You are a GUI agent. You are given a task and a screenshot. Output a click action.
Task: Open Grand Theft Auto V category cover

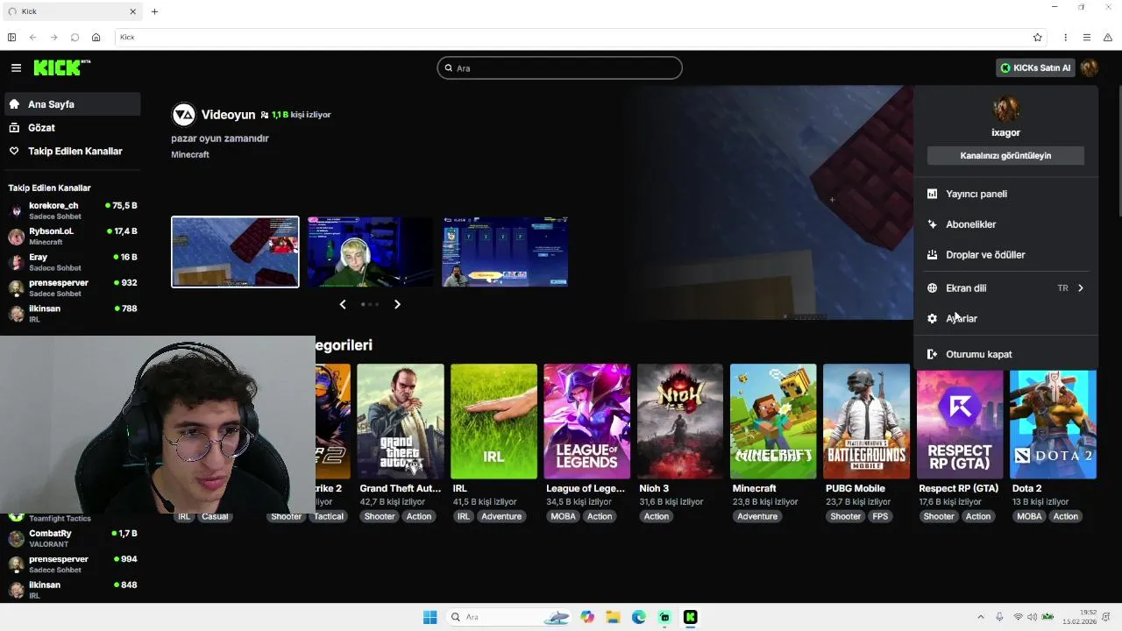click(x=401, y=422)
